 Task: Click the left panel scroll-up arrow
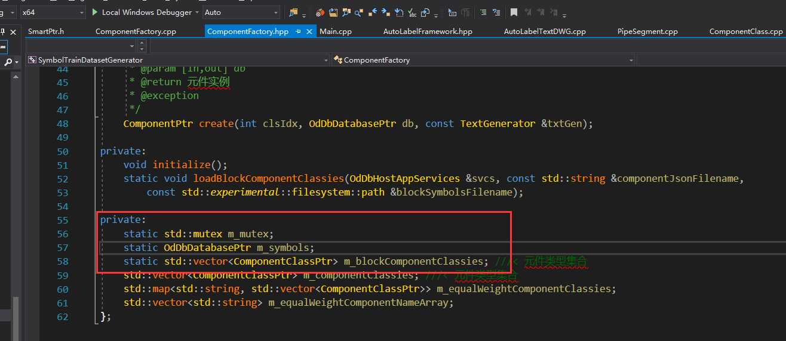coord(16,77)
